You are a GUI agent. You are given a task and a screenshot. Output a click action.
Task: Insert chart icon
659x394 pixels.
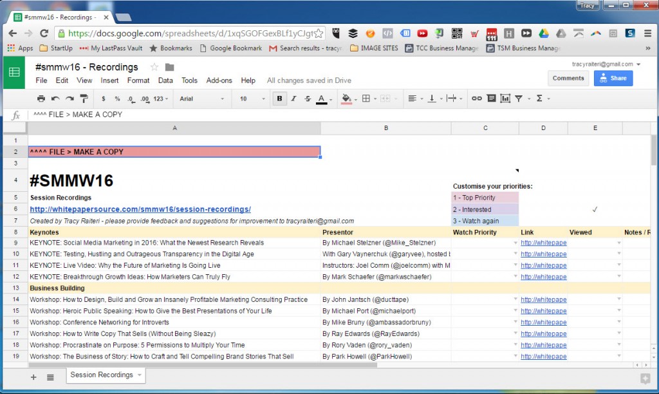pos(505,98)
